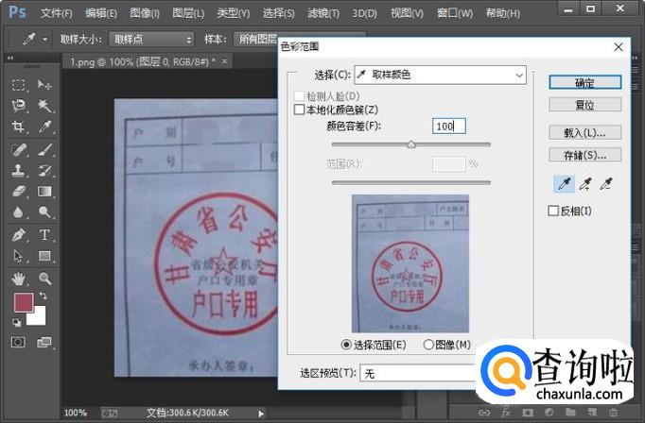The width and height of the screenshot is (645, 423).
Task: Open the 编辑 menu
Action: click(x=101, y=13)
